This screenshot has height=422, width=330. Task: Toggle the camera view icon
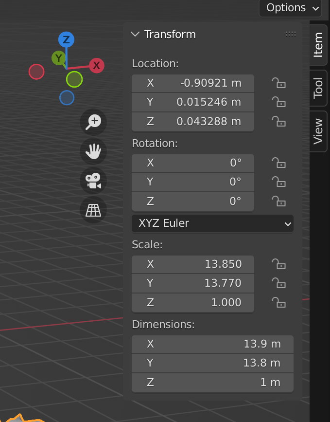pos(93,181)
